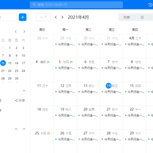Select 15 in mini calendar
The image size is (153, 153).
pos(10,63)
